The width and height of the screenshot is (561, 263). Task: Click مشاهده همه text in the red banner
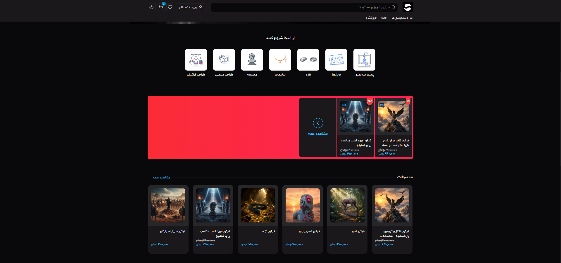click(318, 134)
